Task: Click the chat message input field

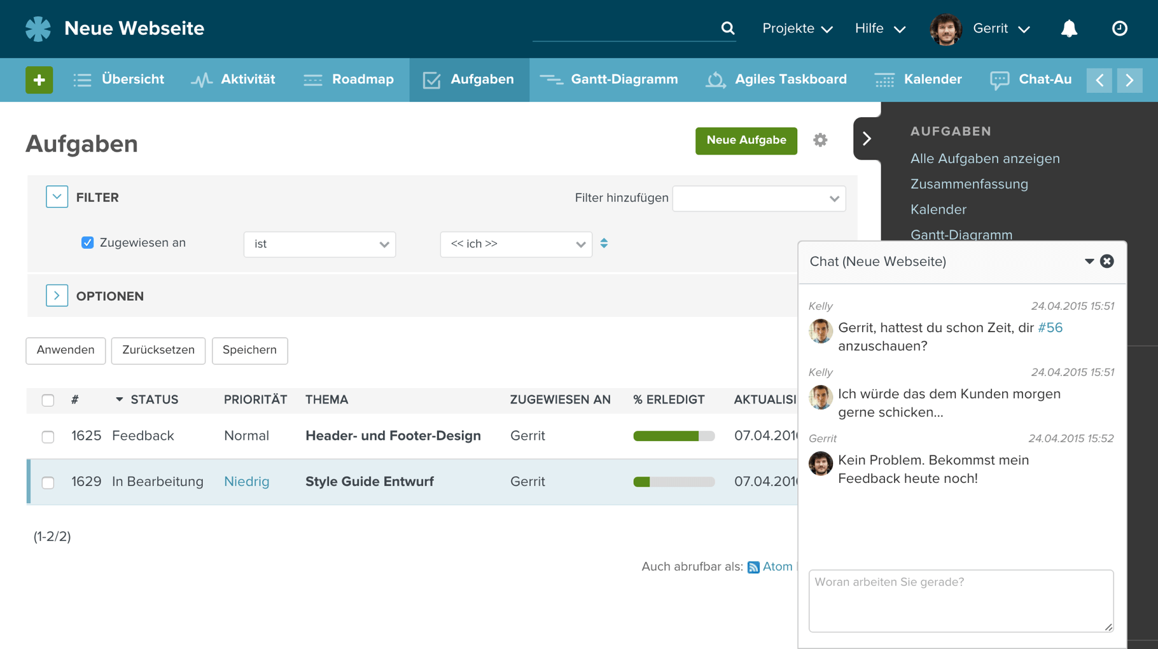Action: 961,600
